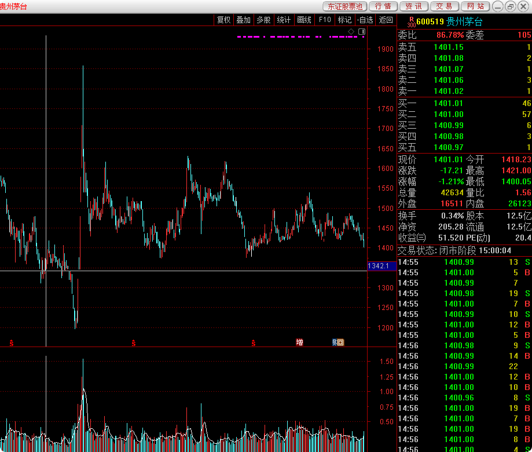This screenshot has width=532, height=452.
Task: Click the 最低 value 1400.05
Action: point(516,181)
